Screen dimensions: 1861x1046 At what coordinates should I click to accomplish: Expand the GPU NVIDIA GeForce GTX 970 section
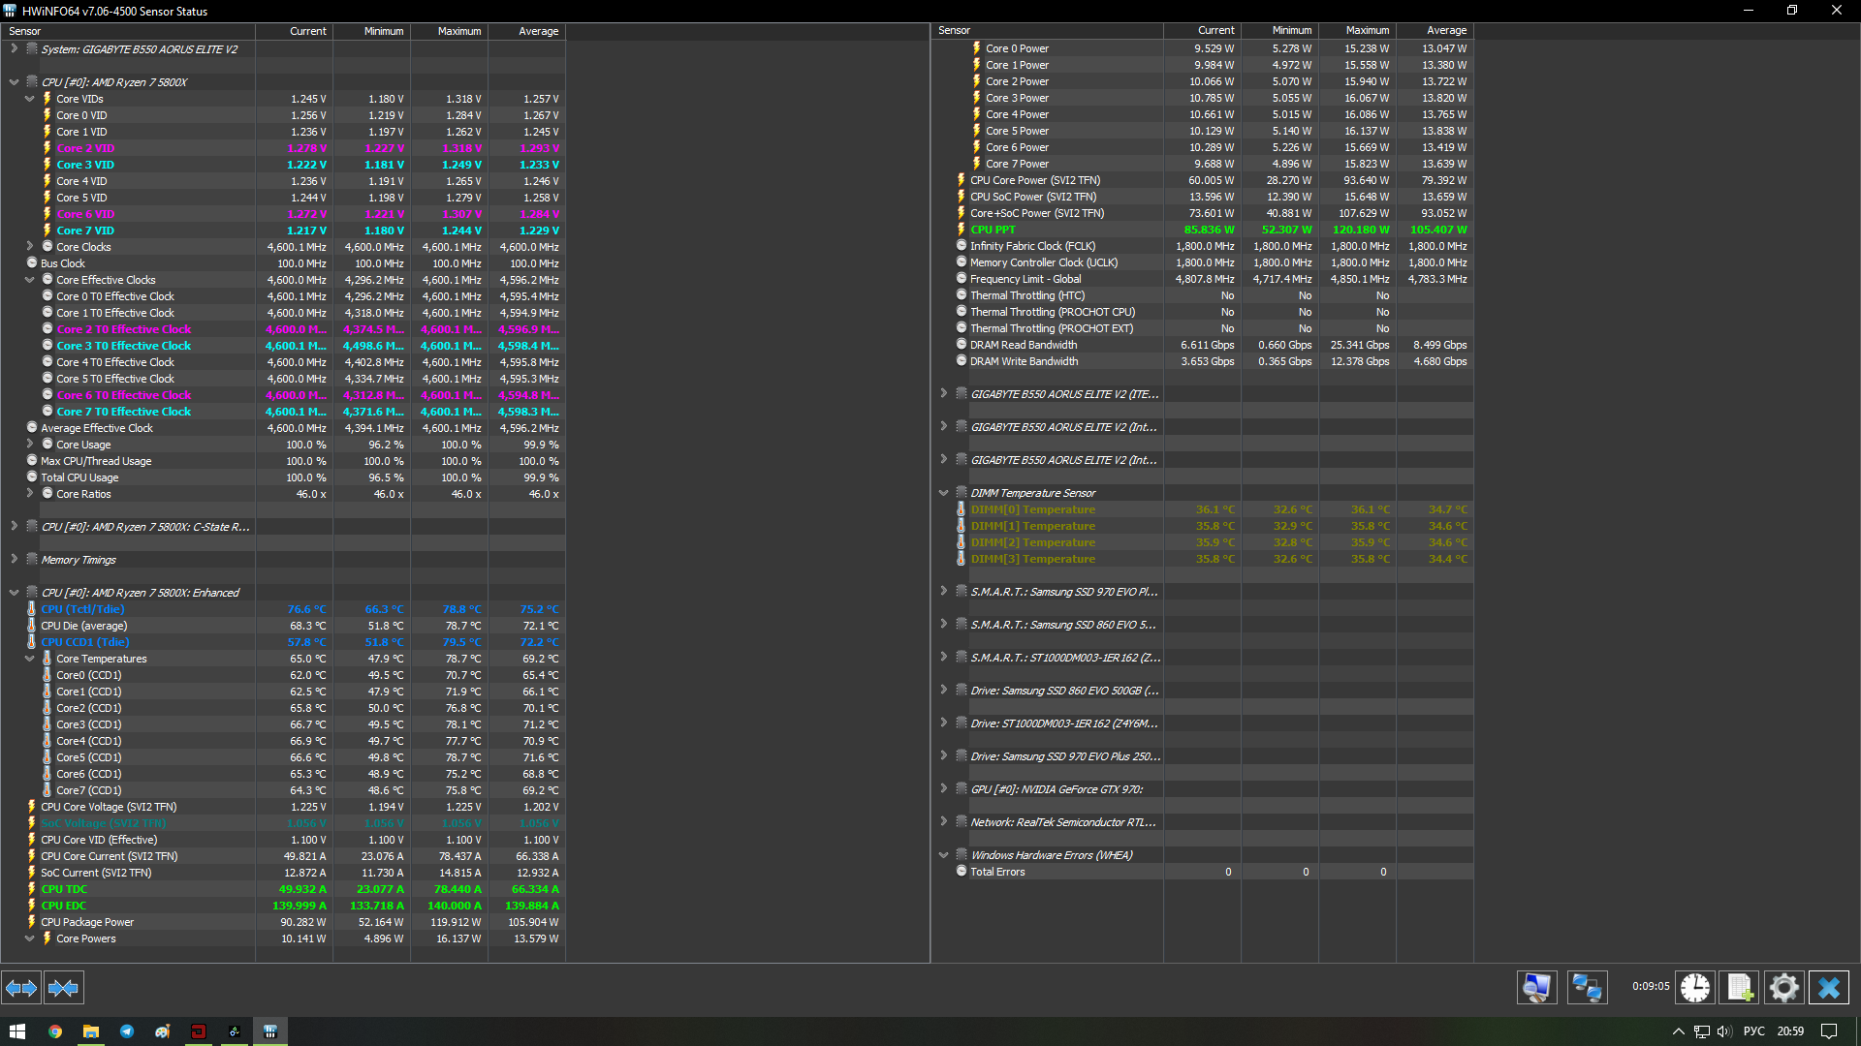pyautogui.click(x=943, y=789)
